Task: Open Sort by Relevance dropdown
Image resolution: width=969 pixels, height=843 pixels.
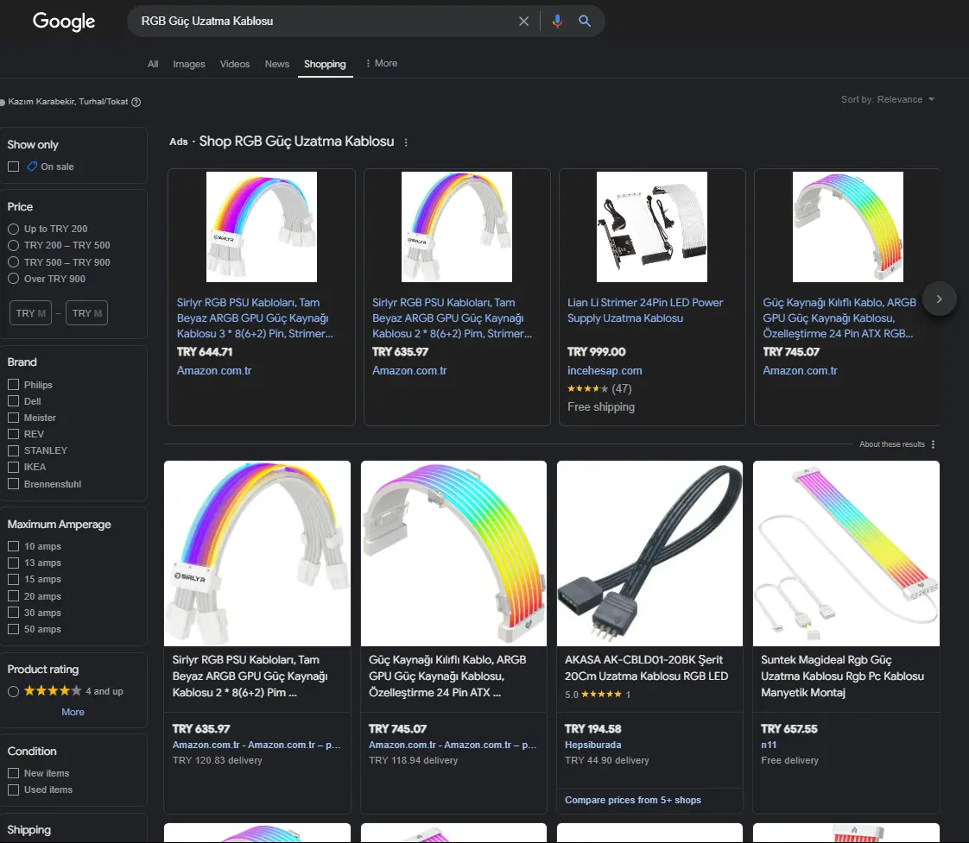Action: click(888, 99)
